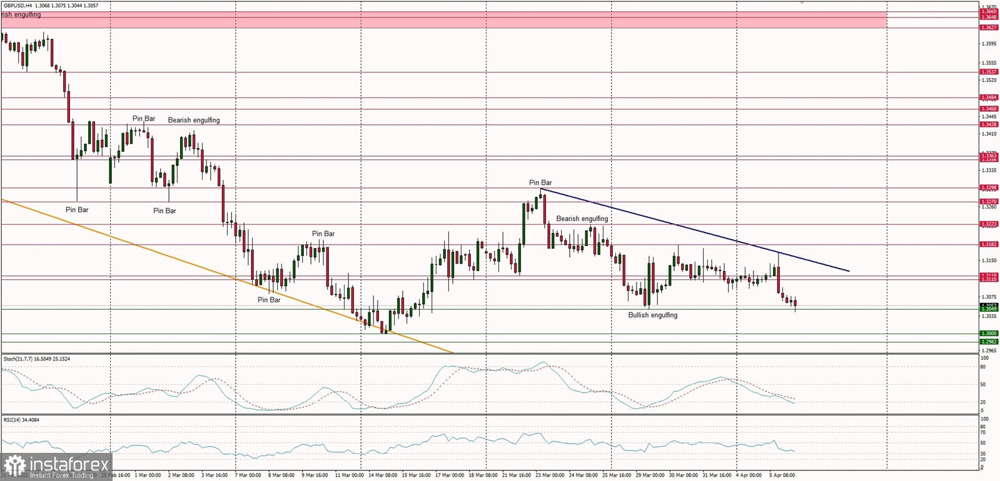This screenshot has height=481, width=1000.
Task: Click the 1.3223 price level tag
Action: pos(988,224)
